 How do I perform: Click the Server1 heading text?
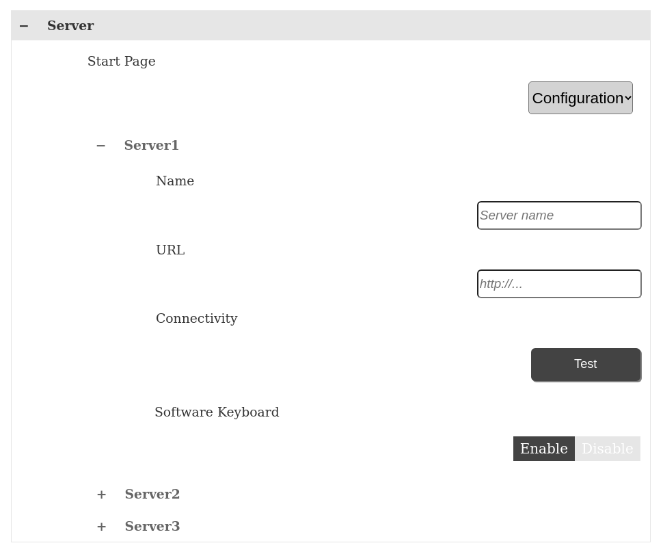point(151,146)
